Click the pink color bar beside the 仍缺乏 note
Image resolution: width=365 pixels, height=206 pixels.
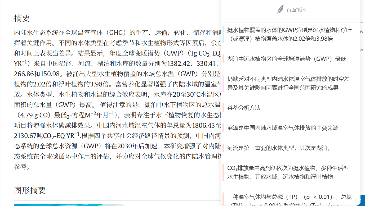tap(223, 83)
